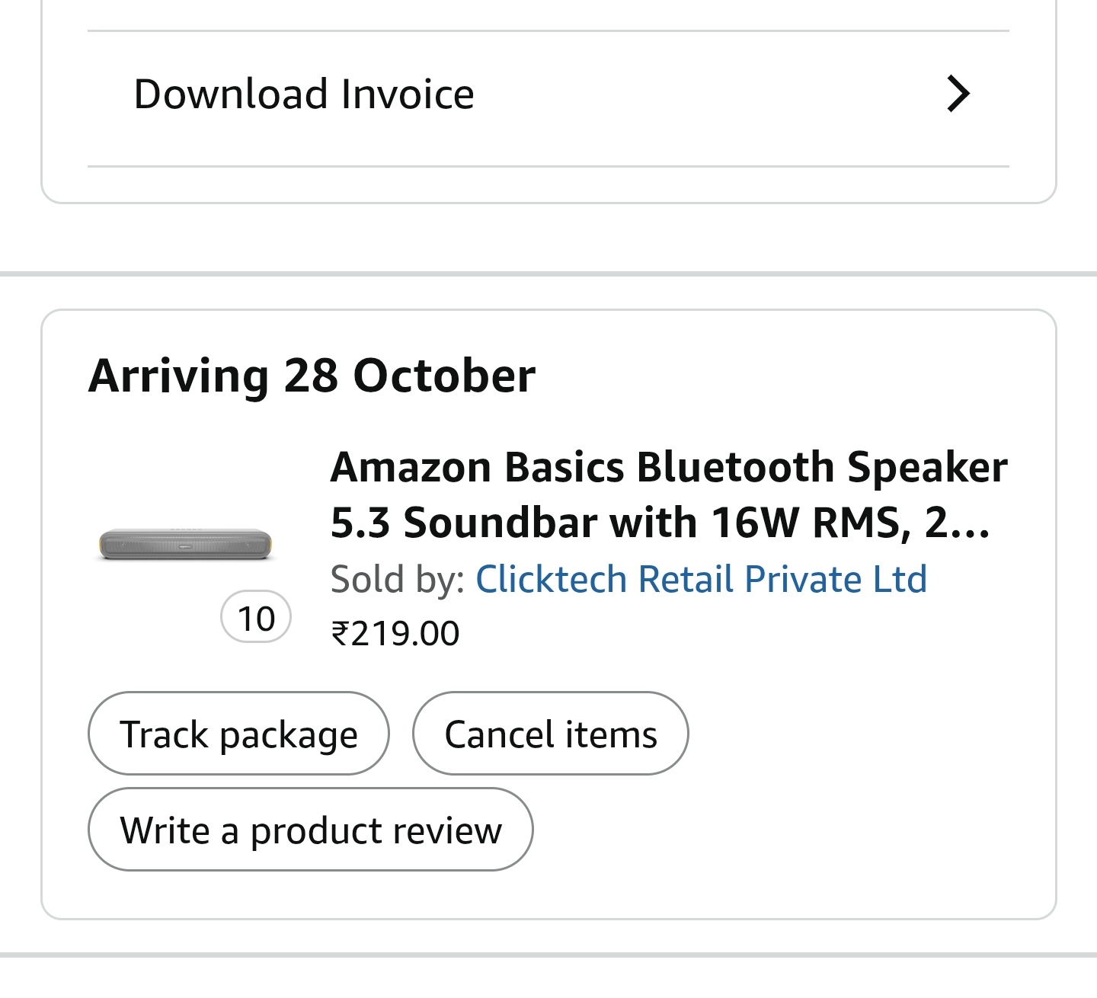Tap the quantity badge showing 10
The image size is (1097, 998).
tap(256, 618)
